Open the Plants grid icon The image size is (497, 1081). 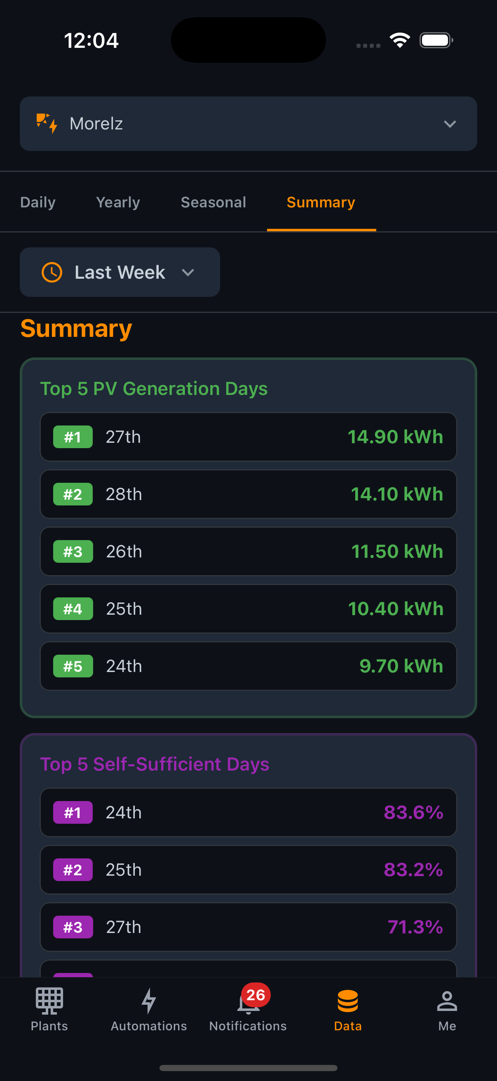pyautogui.click(x=49, y=1001)
